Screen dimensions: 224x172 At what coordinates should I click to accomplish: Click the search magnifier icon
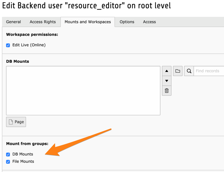click(x=189, y=71)
